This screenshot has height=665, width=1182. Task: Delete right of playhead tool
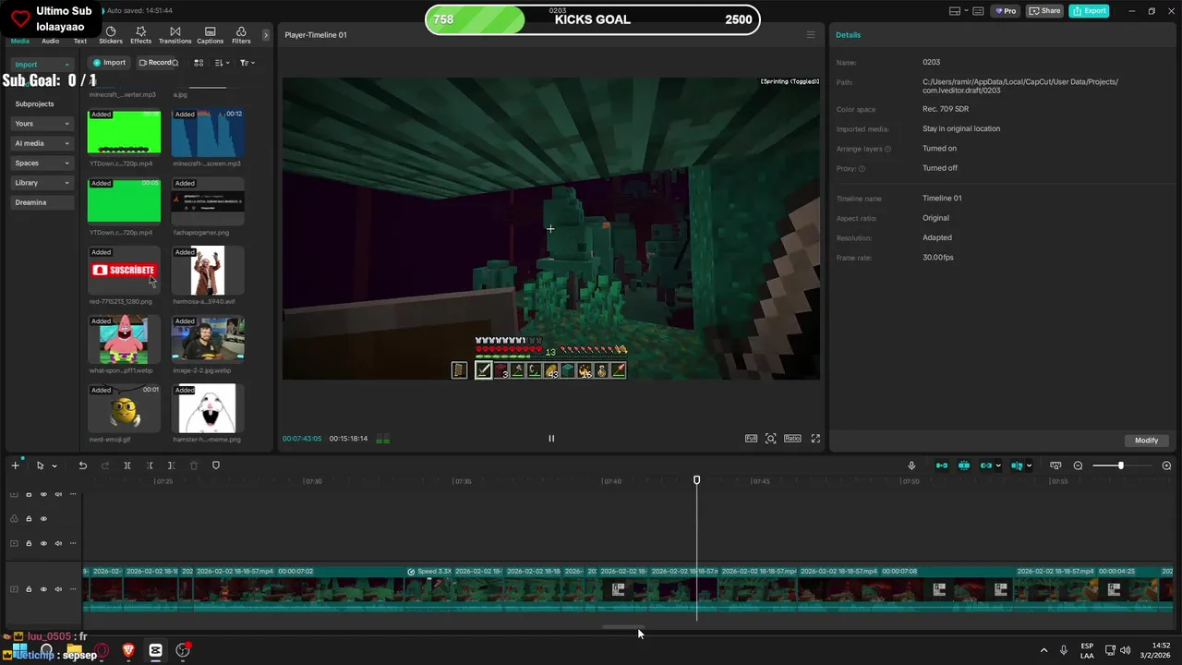pyautogui.click(x=172, y=465)
